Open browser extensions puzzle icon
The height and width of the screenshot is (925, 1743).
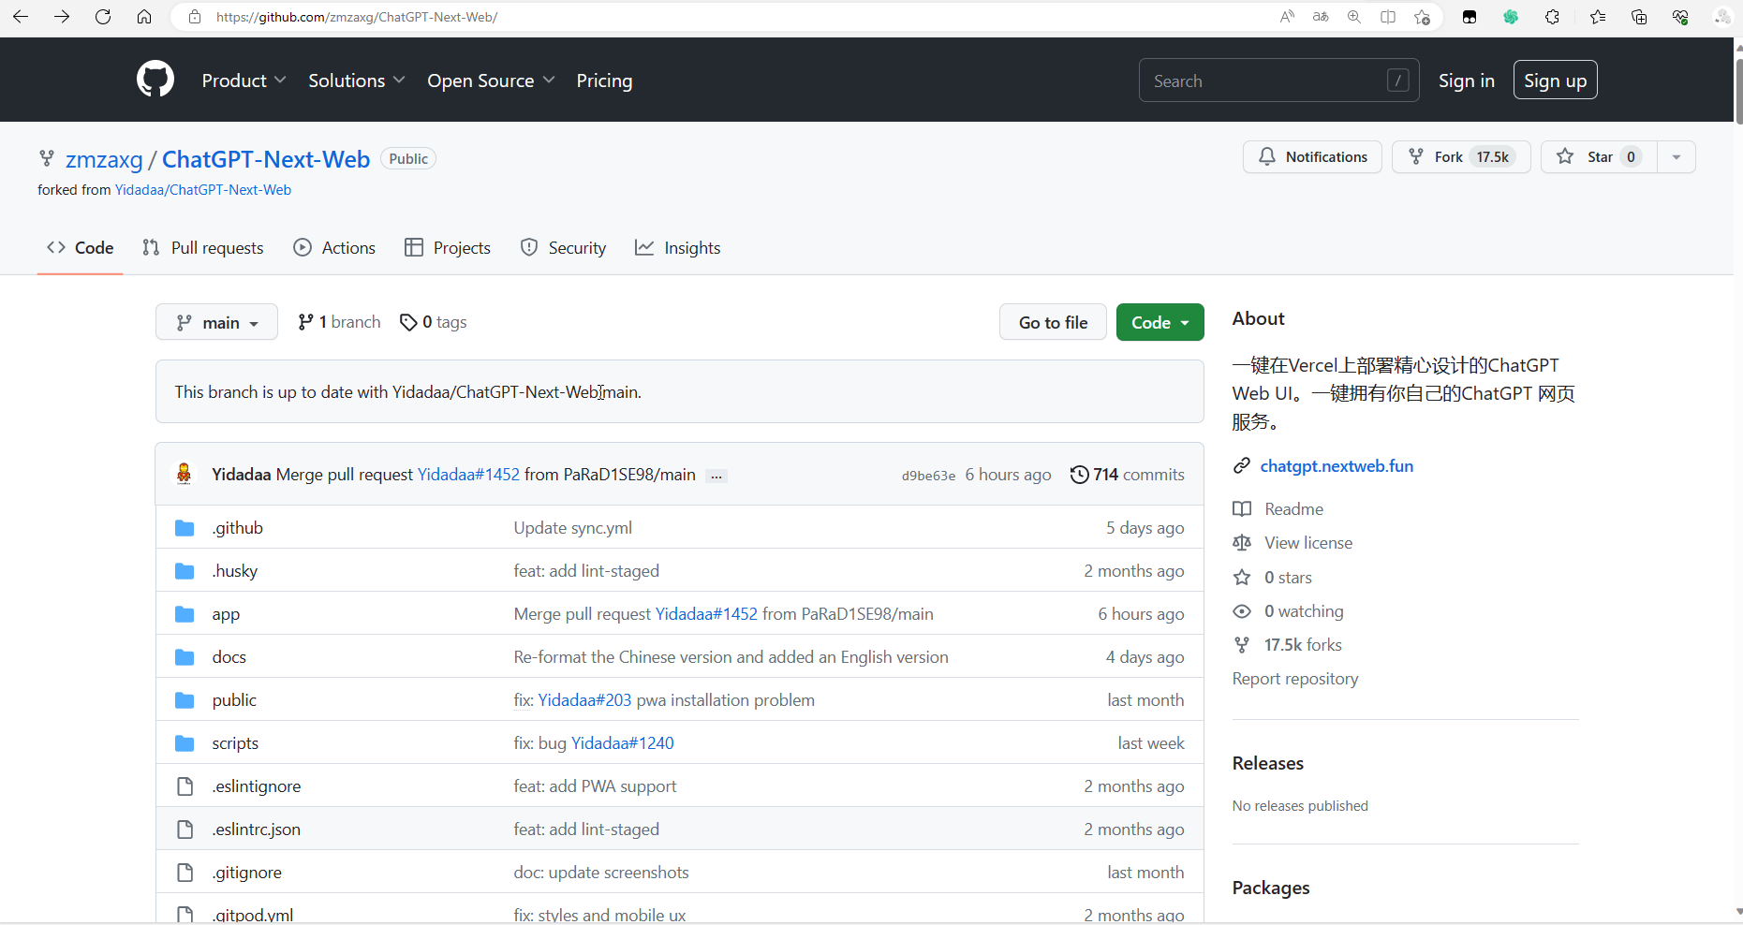[1552, 17]
